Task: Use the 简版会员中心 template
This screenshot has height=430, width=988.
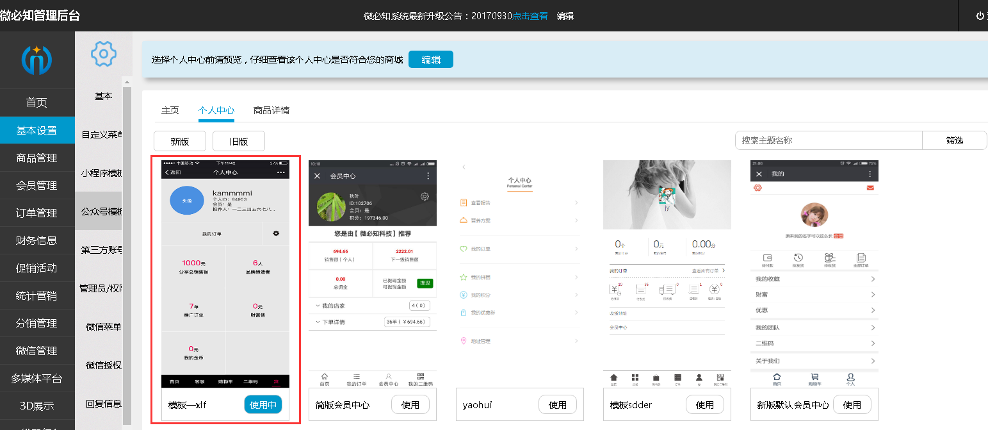Action: coord(410,405)
